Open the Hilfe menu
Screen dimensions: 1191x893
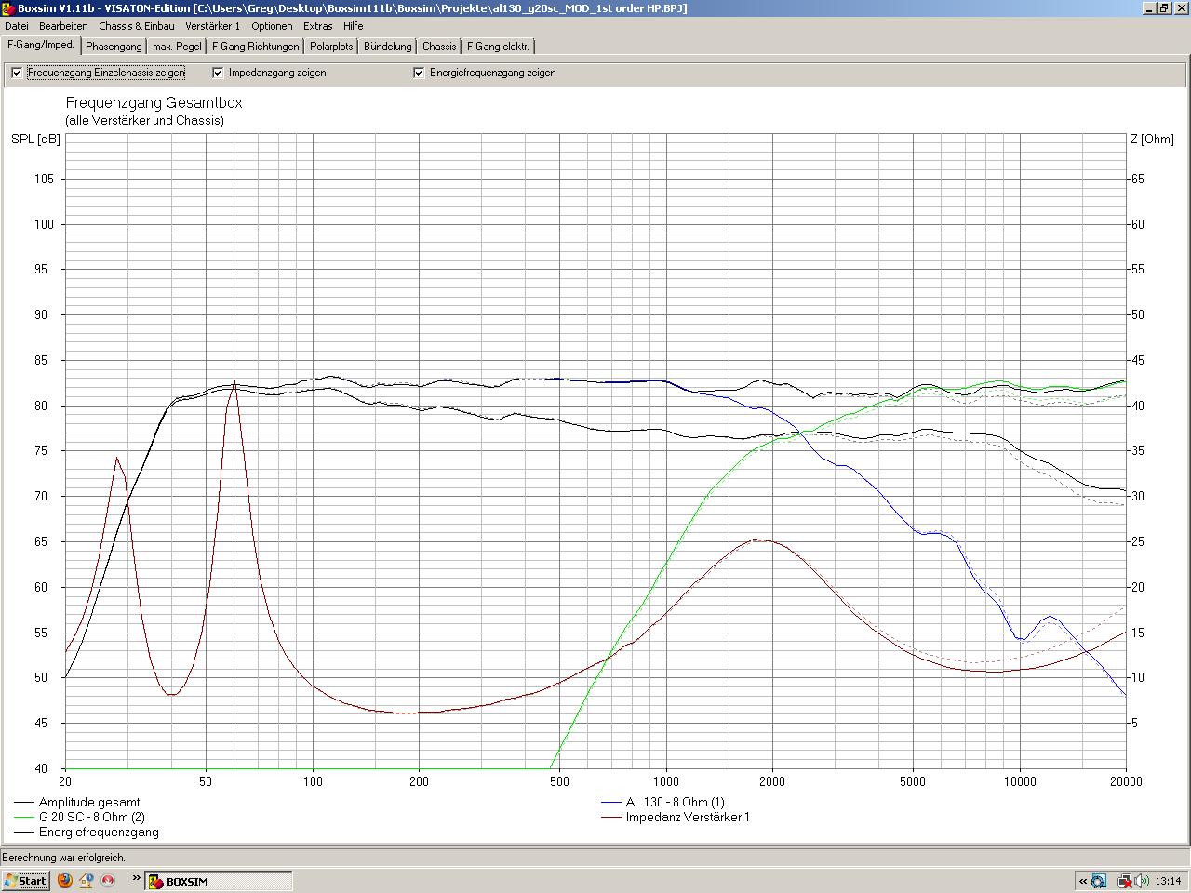coord(353,26)
